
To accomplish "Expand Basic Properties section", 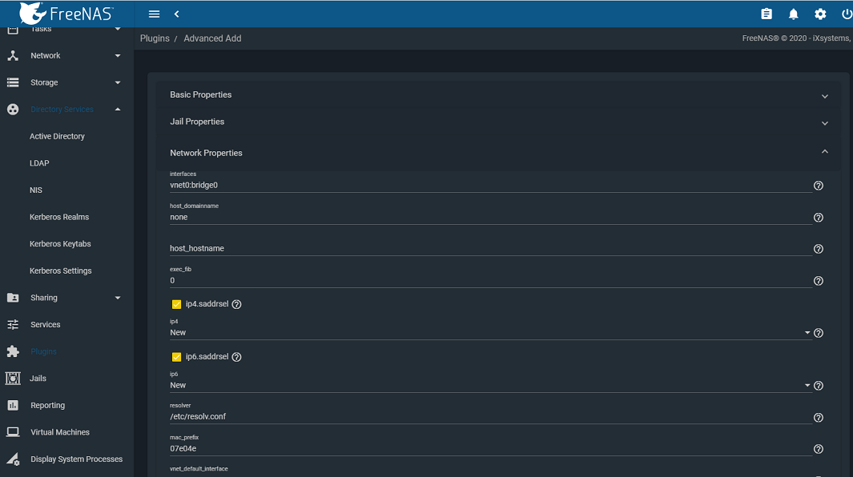I will [x=498, y=94].
